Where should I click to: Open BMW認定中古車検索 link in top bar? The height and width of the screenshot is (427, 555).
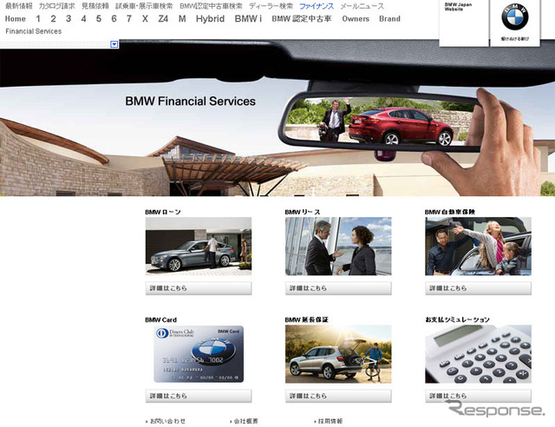211,6
